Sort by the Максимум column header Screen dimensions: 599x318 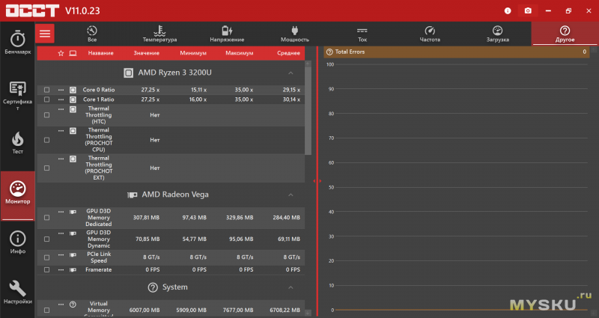click(x=239, y=53)
